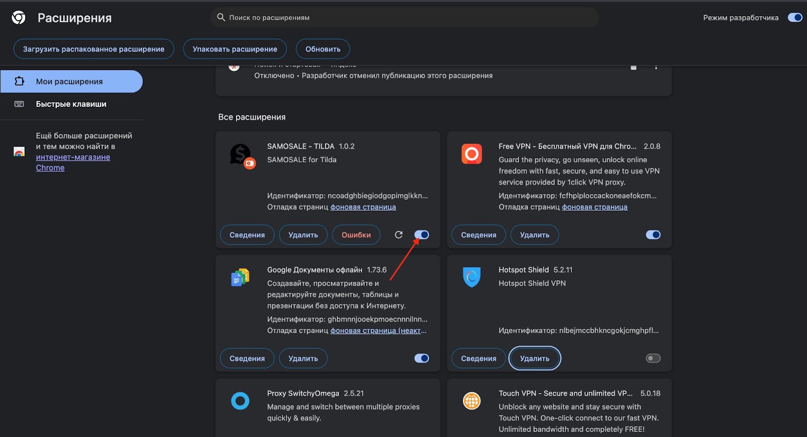The image size is (807, 437).
Task: Open Google Документы фоновая страница link
Action: point(378,331)
